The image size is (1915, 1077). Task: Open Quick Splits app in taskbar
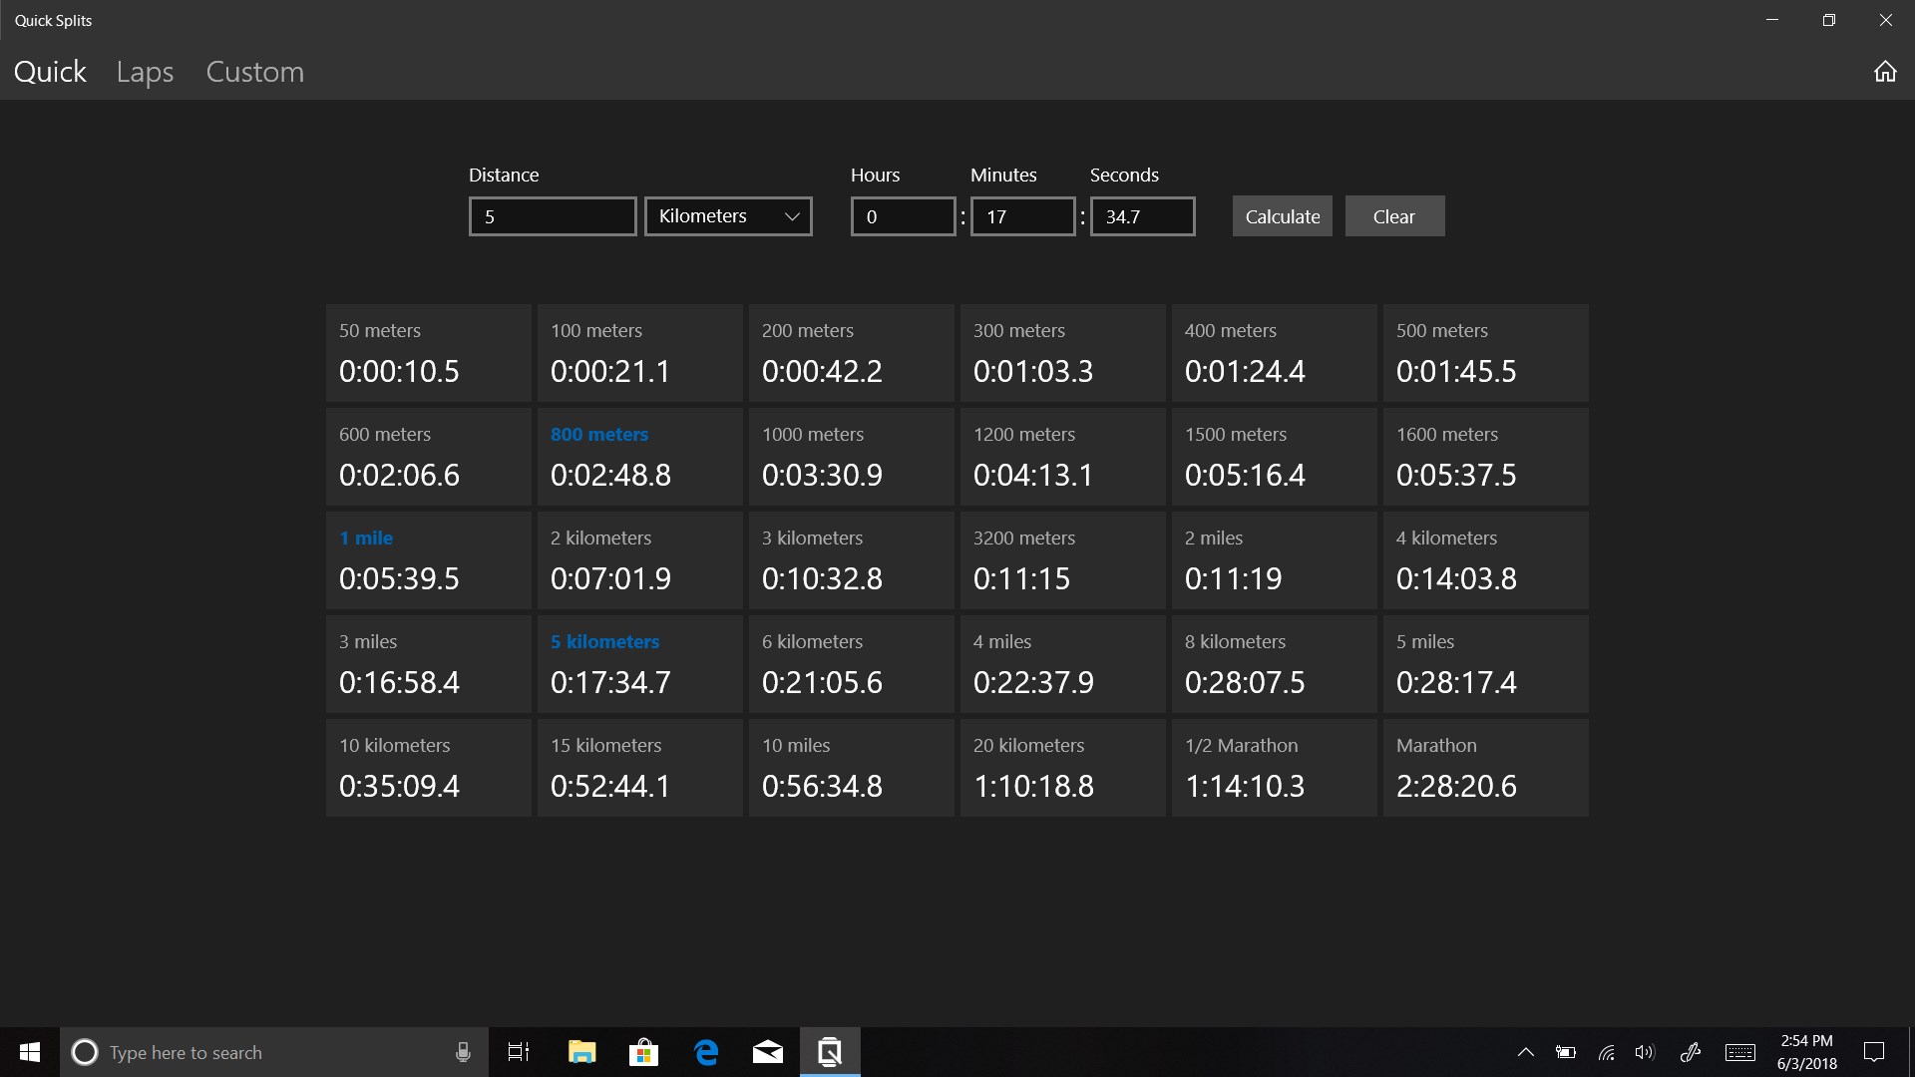click(x=829, y=1052)
